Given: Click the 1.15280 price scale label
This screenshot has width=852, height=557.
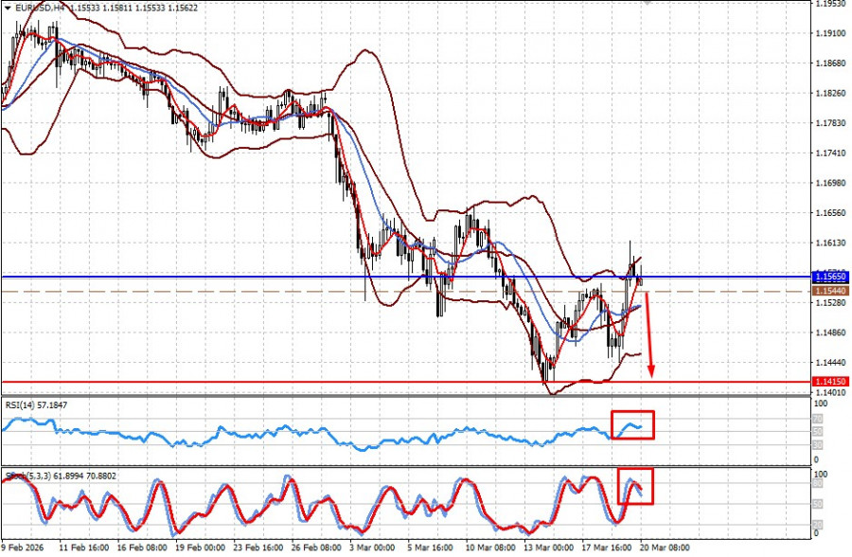Looking at the screenshot, I should coord(831,302).
